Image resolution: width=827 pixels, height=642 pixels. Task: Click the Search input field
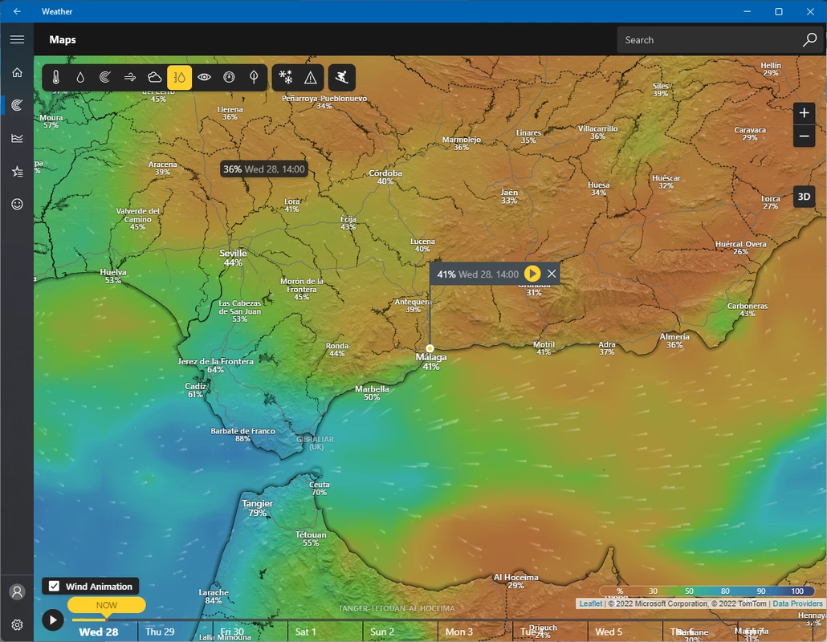pos(710,39)
